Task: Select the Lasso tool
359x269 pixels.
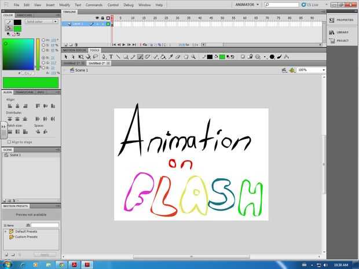Action: [96, 57]
